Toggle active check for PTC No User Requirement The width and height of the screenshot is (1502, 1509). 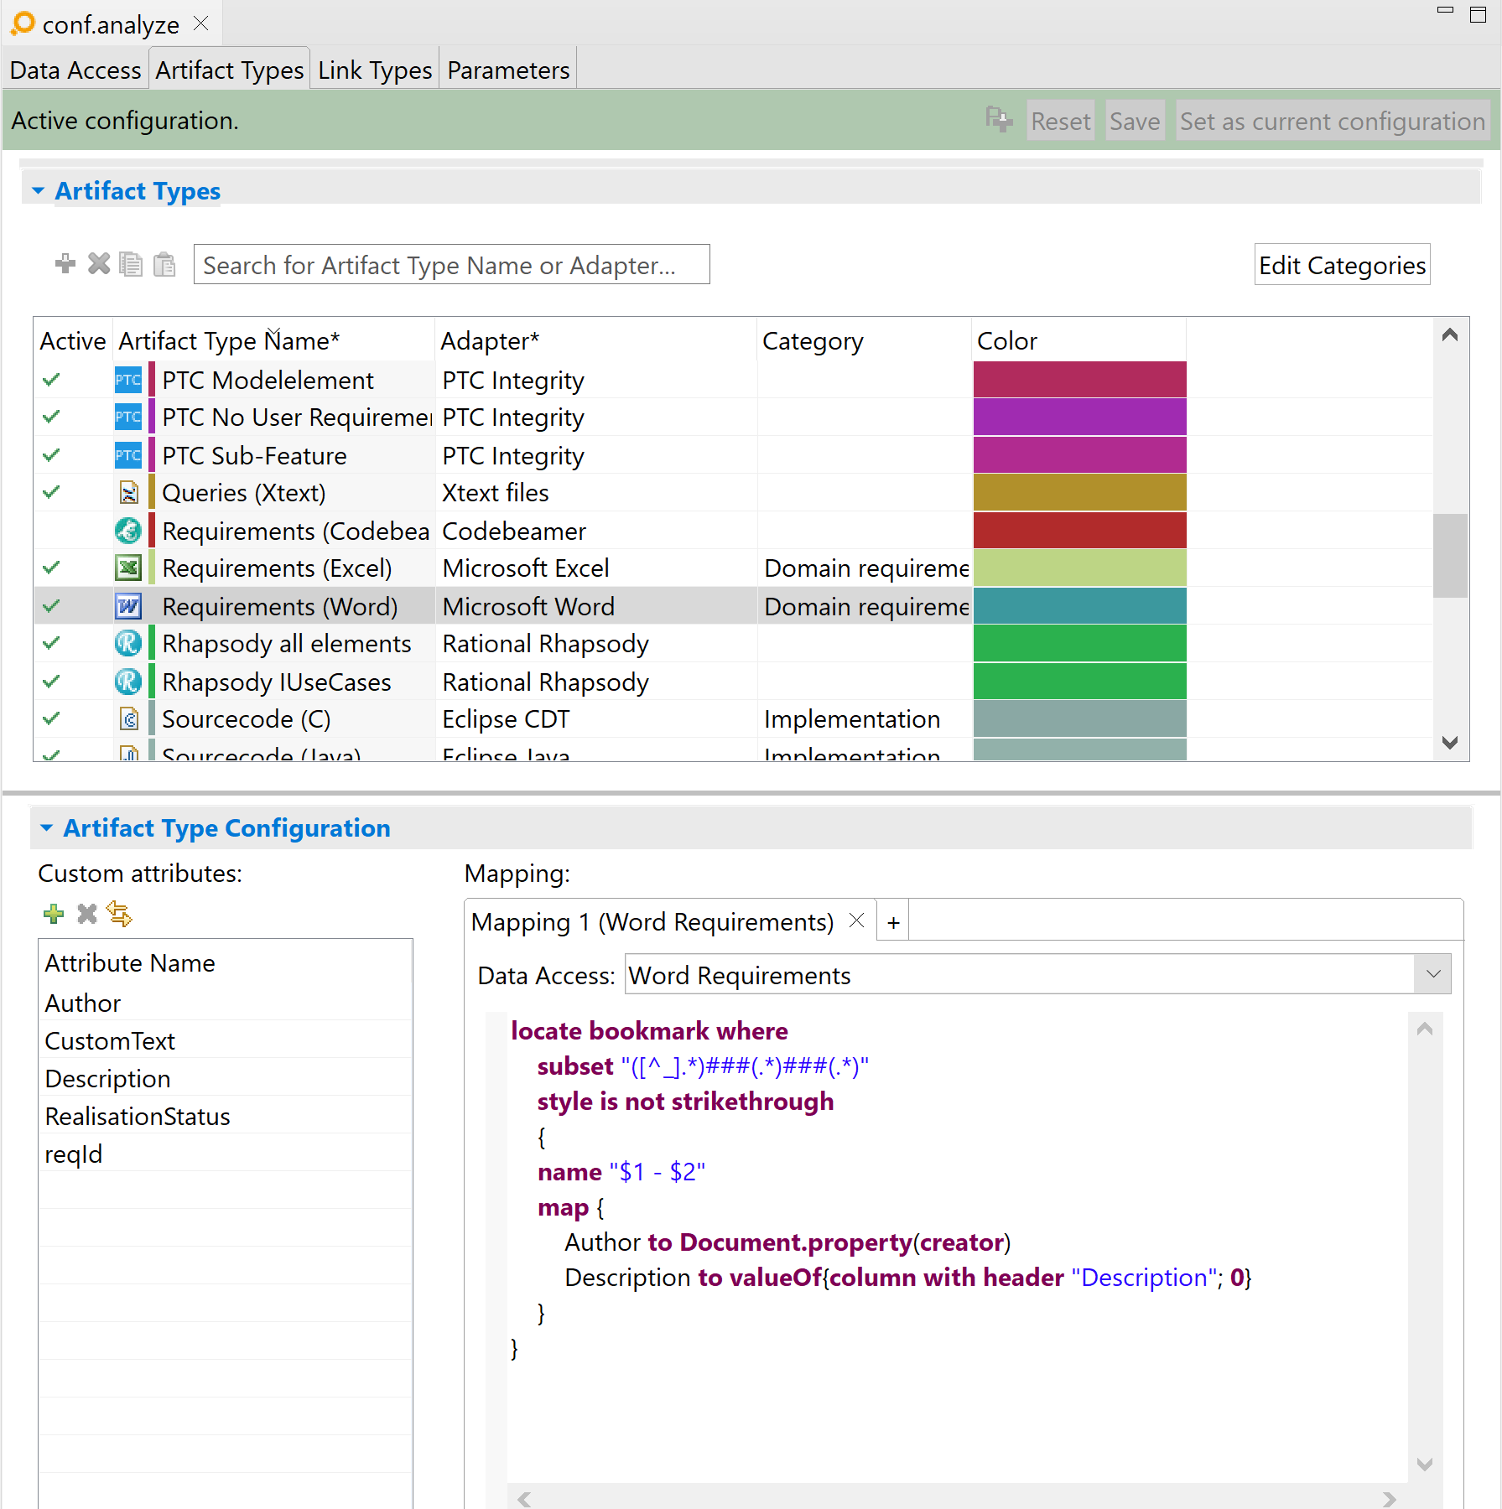coord(51,417)
